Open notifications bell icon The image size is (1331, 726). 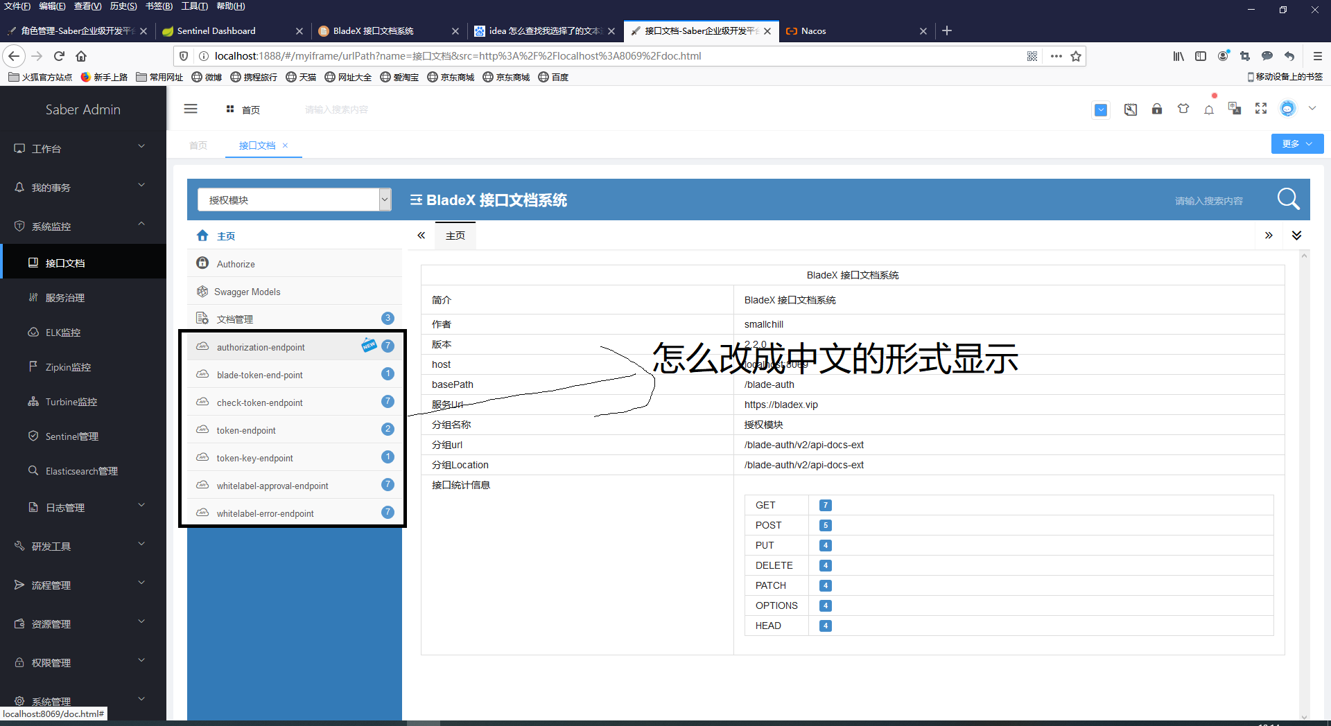pos(1209,109)
